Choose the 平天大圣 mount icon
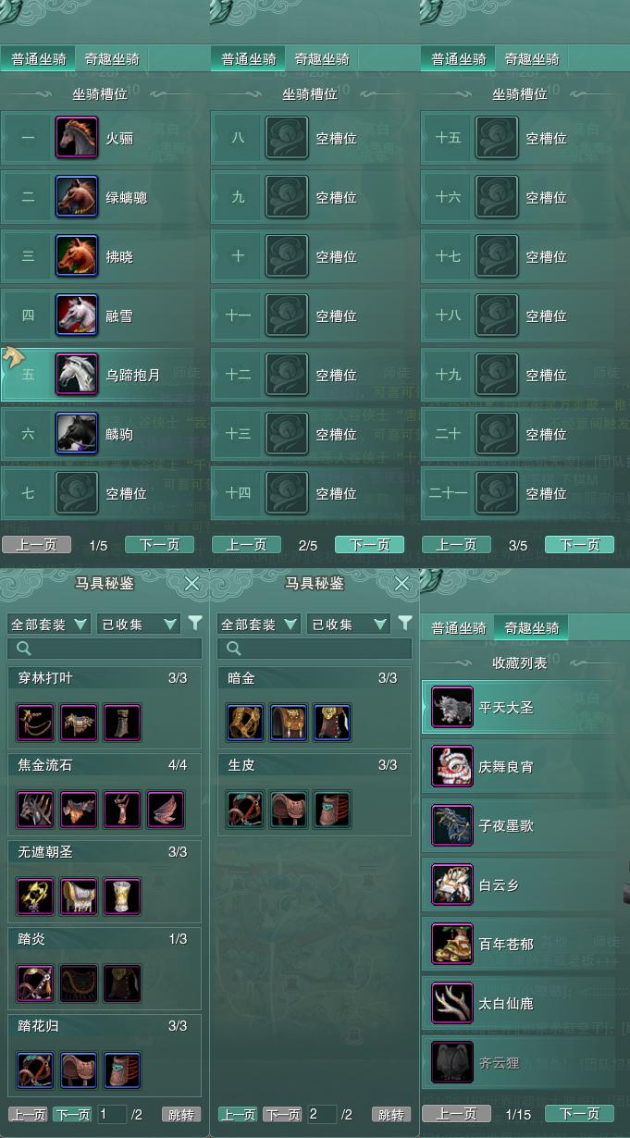Image resolution: width=630 pixels, height=1138 pixels. pos(452,708)
